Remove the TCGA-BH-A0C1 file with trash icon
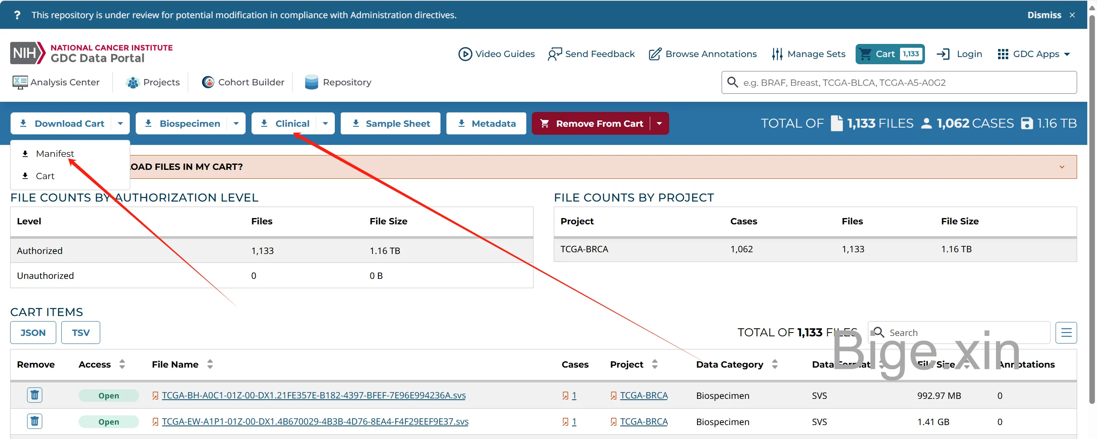Image resolution: width=1097 pixels, height=439 pixels. (35, 395)
